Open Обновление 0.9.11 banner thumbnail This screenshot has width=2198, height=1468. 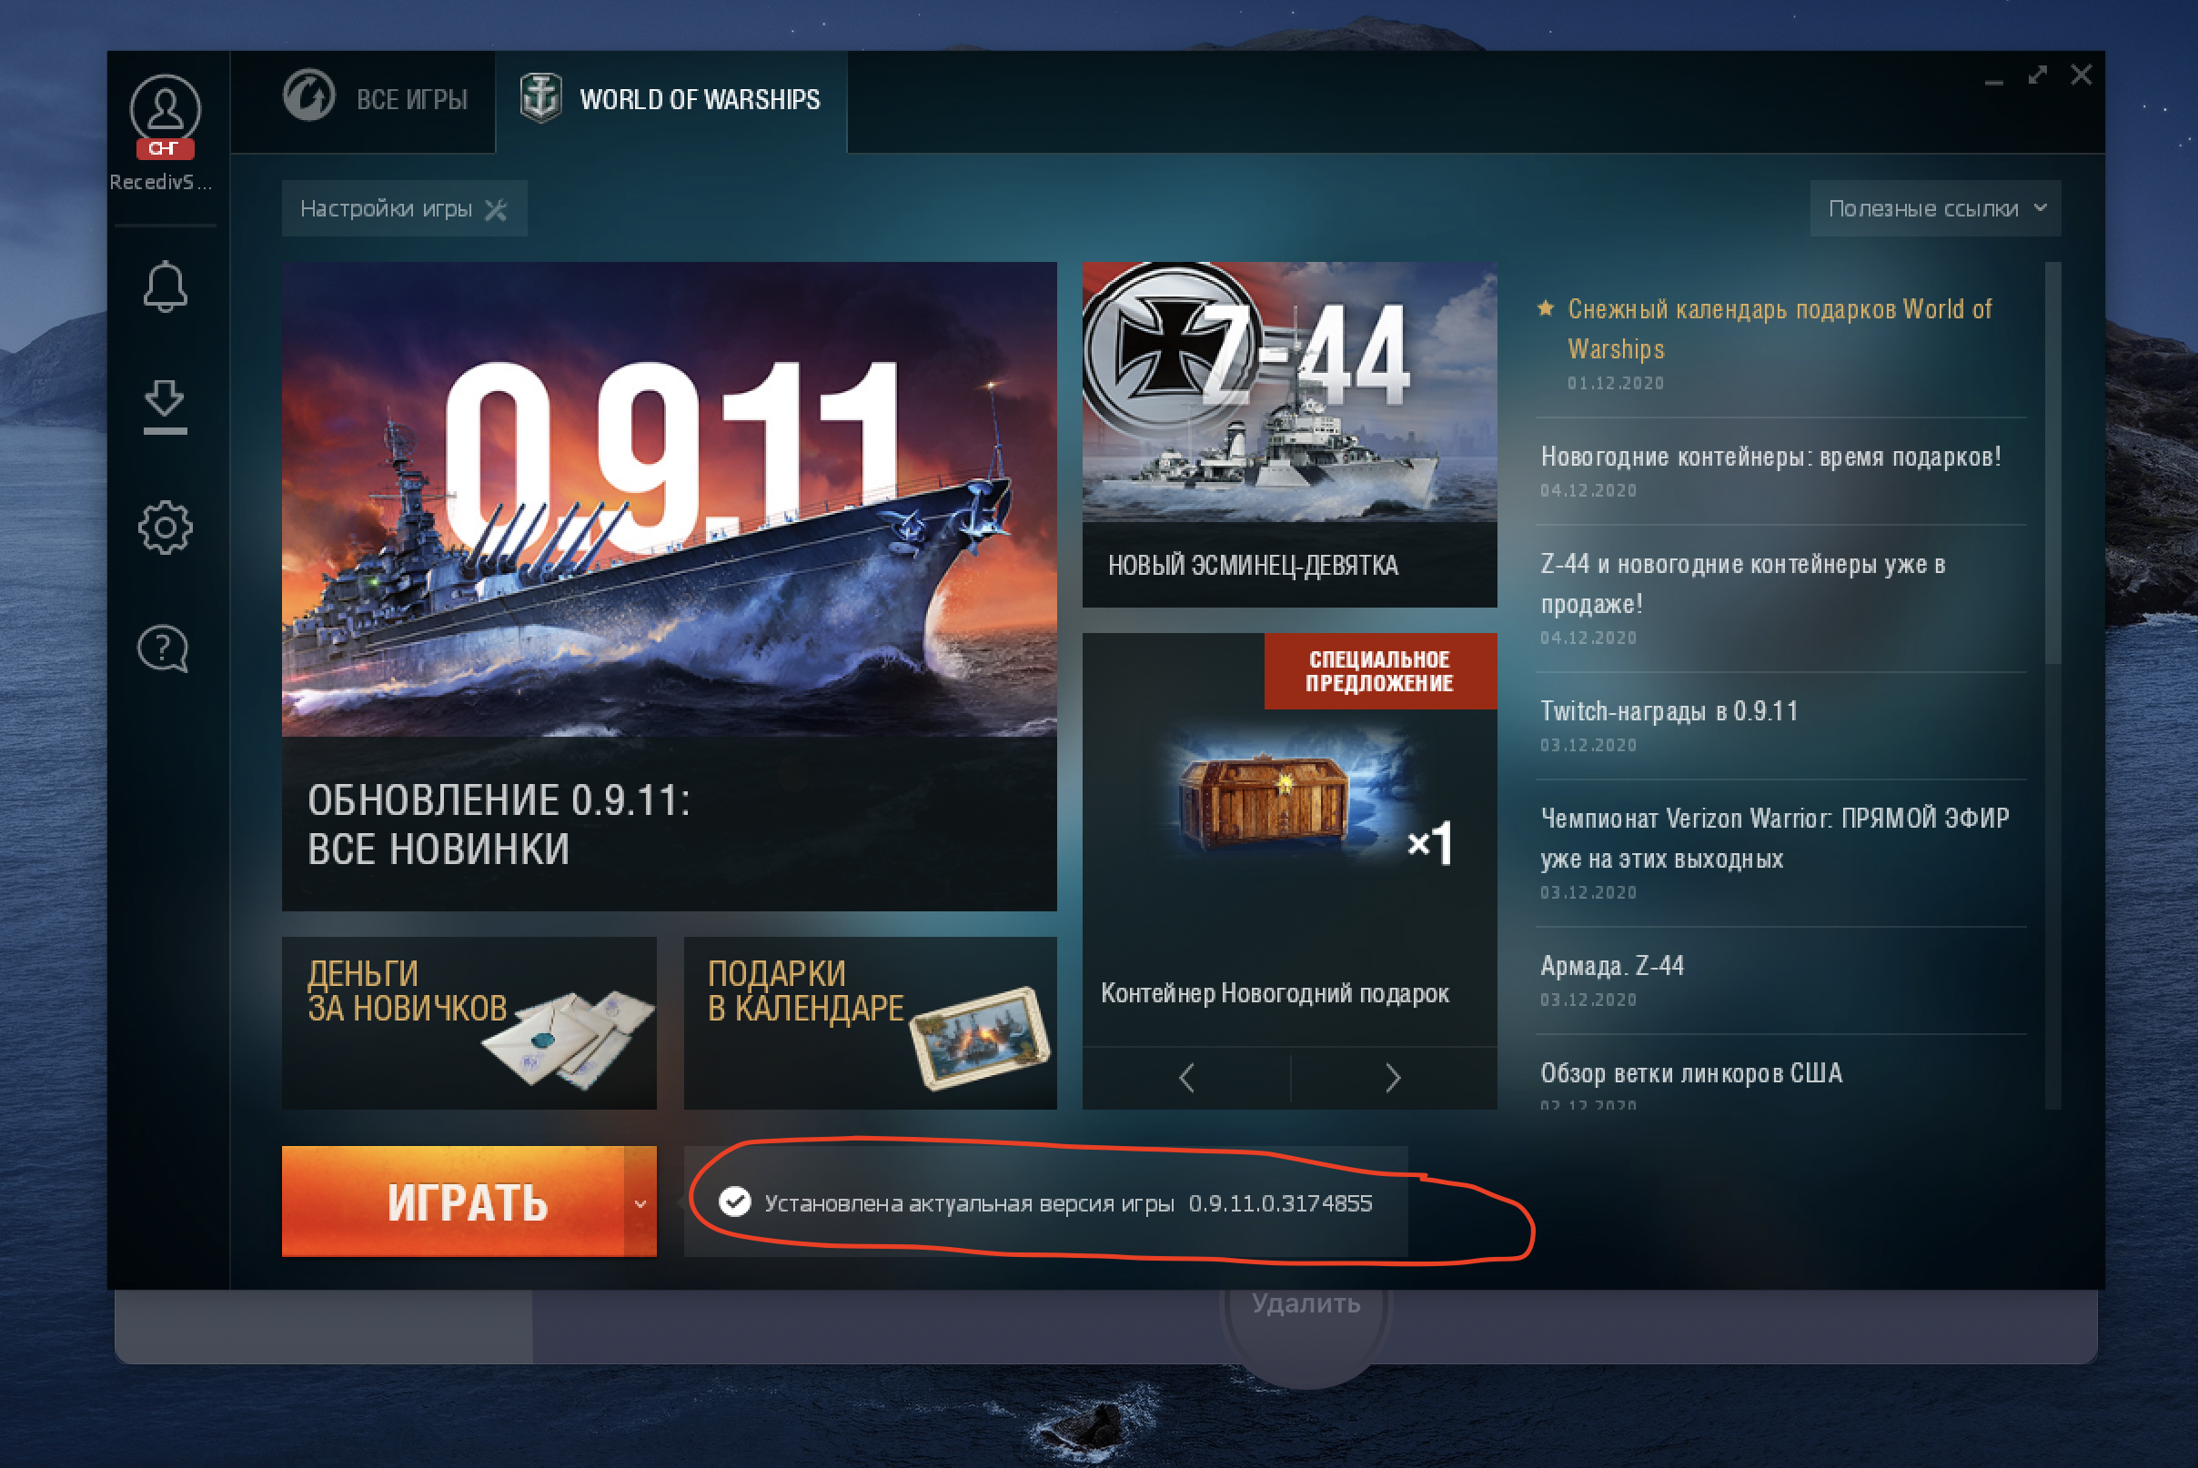pos(669,586)
